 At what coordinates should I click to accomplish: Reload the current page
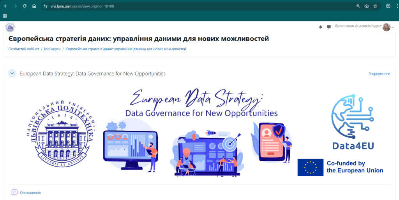coord(25,6)
